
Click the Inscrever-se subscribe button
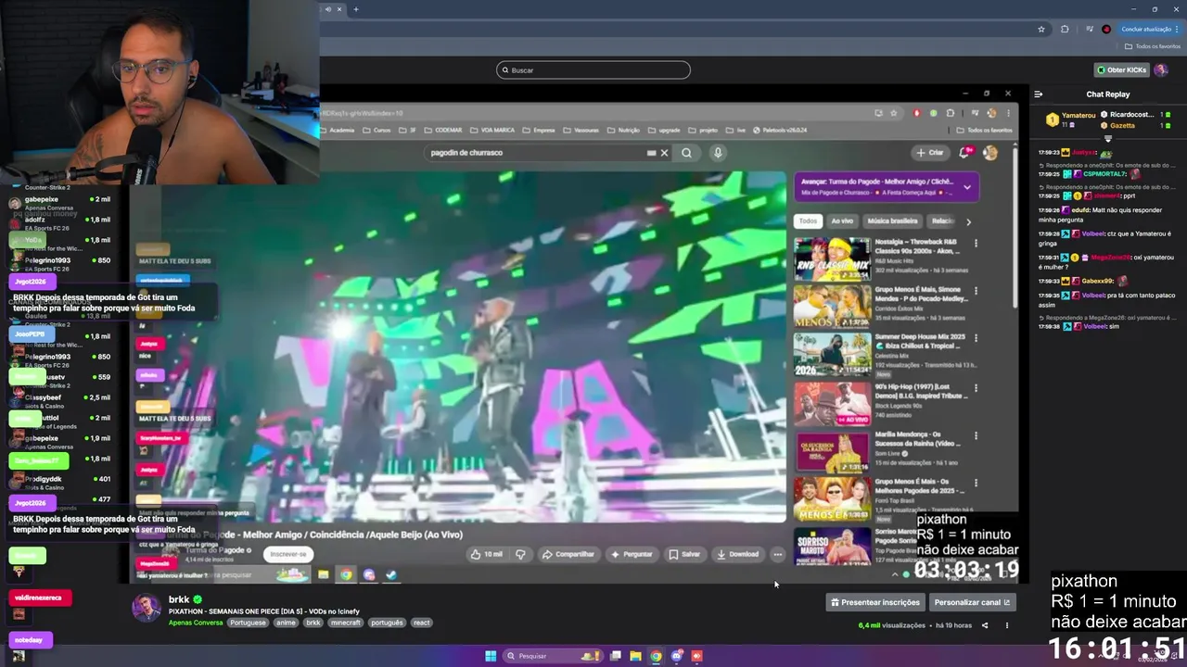pyautogui.click(x=287, y=554)
